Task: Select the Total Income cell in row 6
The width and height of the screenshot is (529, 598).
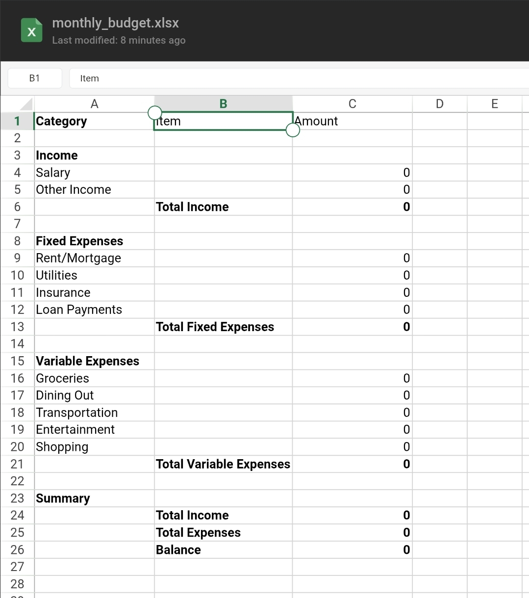Action: tap(224, 207)
